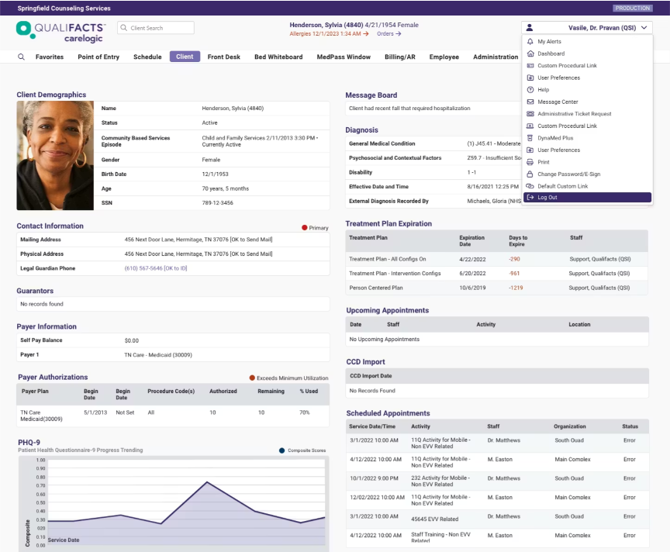
Task: Click the Help question mark icon
Action: click(x=530, y=90)
